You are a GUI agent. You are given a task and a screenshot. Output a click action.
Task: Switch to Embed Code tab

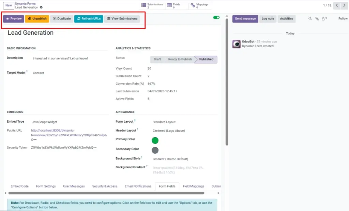point(19,187)
